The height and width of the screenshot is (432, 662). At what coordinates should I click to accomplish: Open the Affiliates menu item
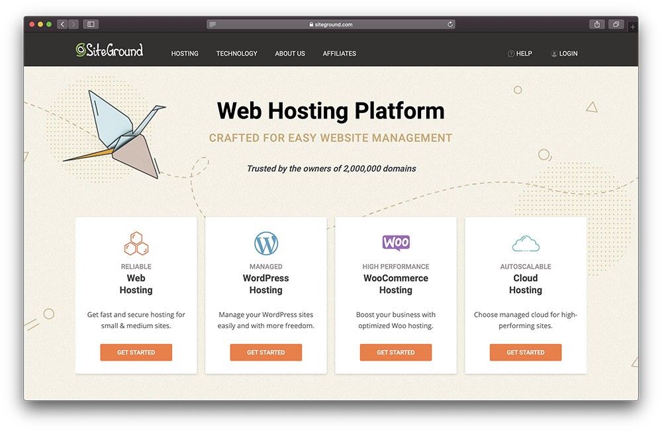(340, 54)
